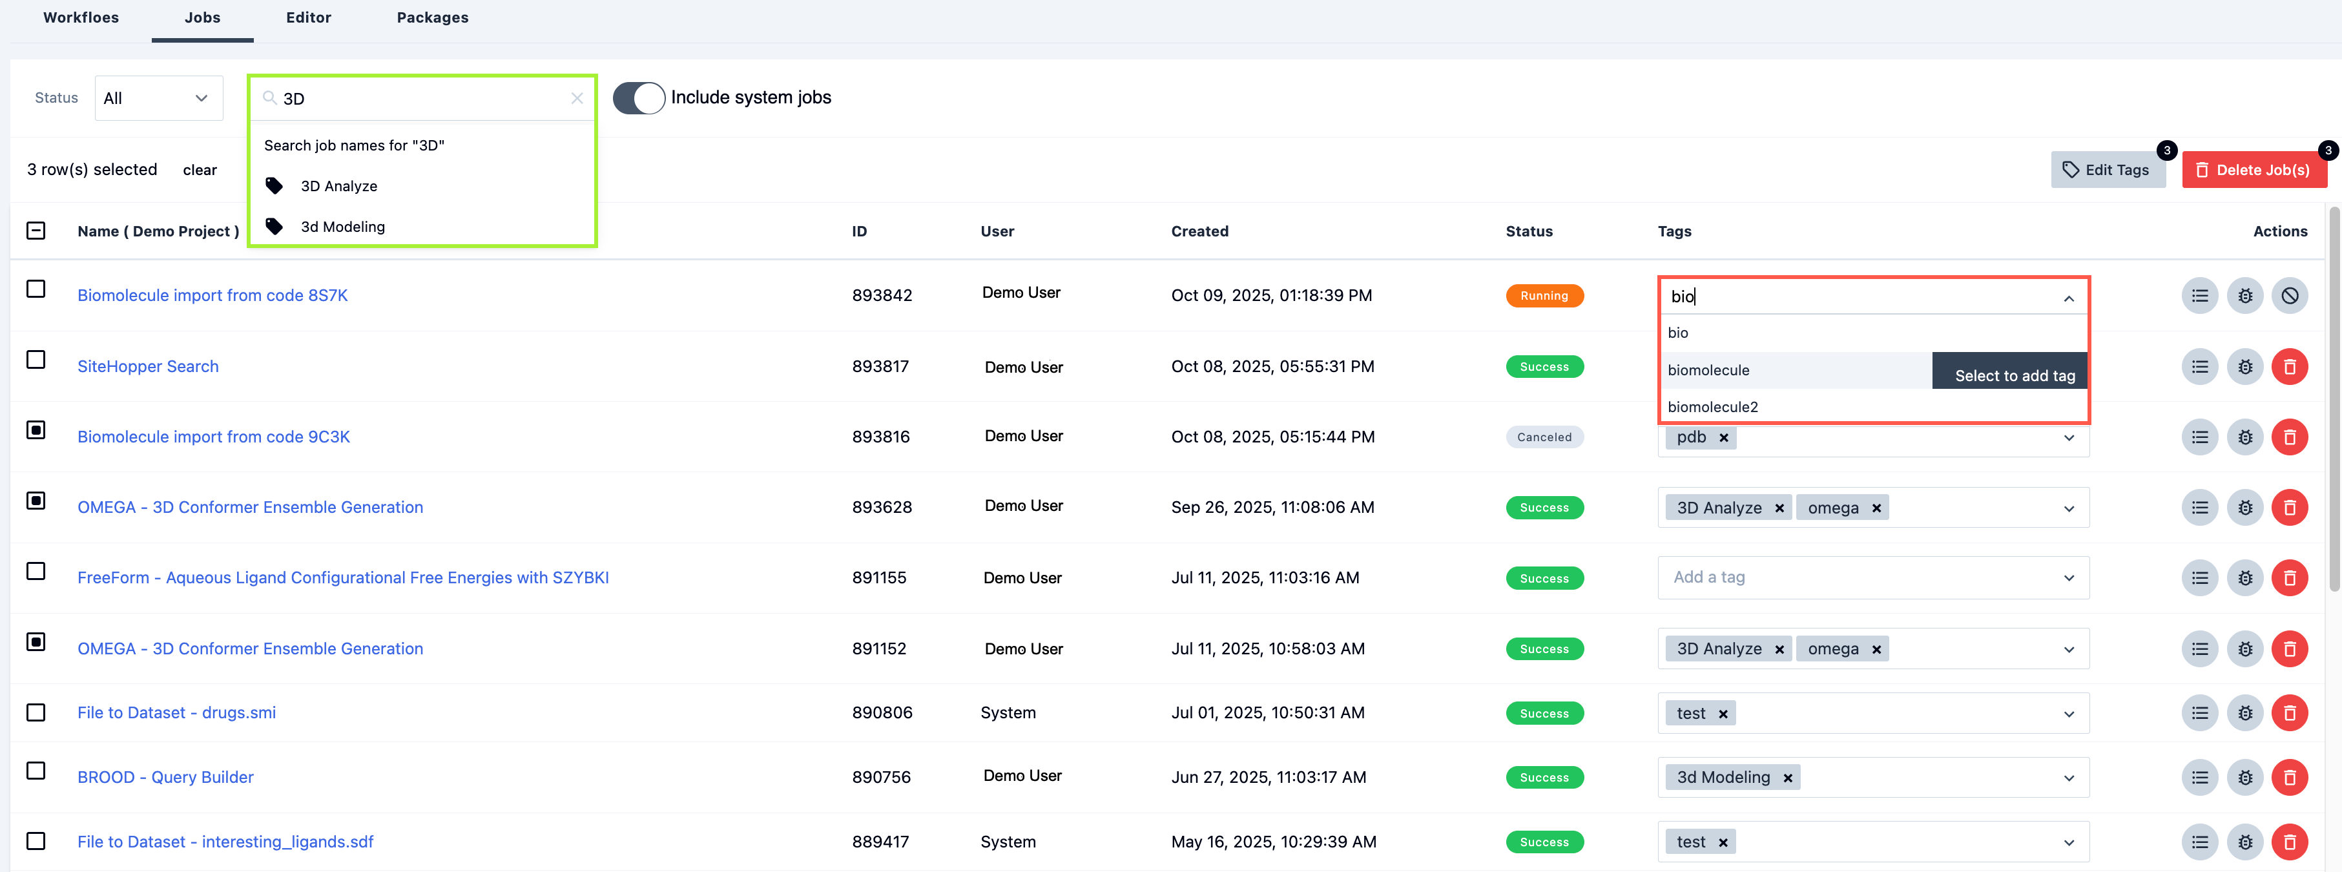Image resolution: width=2342 pixels, height=872 pixels.
Task: Remove the pdb tag with its x icon
Action: (1723, 437)
